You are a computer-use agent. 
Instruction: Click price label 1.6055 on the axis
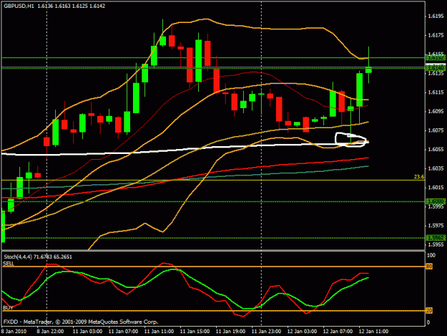[436, 149]
